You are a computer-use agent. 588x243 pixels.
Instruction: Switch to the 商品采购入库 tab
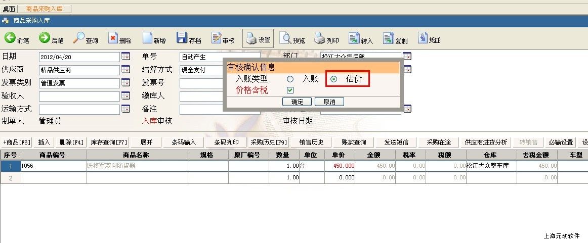click(44, 9)
